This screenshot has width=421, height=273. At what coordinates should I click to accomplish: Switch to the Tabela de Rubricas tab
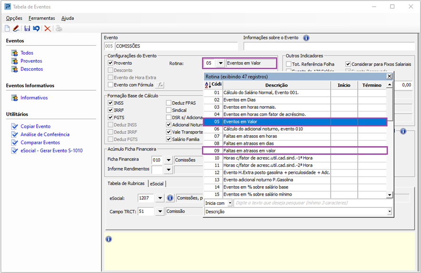click(x=126, y=184)
